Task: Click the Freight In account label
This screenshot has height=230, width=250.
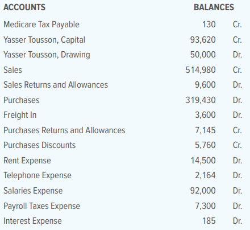Action: (x=20, y=115)
